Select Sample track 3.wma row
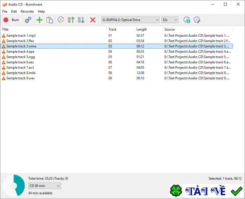The height and width of the screenshot is (199, 245). (x=117, y=46)
